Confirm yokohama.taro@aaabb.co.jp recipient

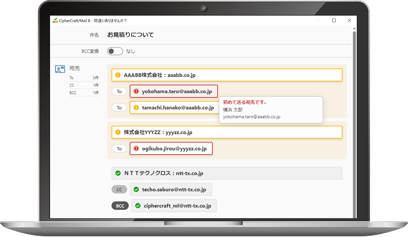(x=174, y=91)
